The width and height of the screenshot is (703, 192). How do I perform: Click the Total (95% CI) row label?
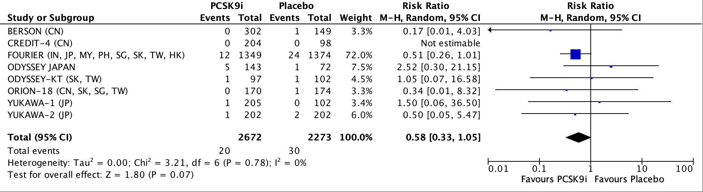point(40,137)
